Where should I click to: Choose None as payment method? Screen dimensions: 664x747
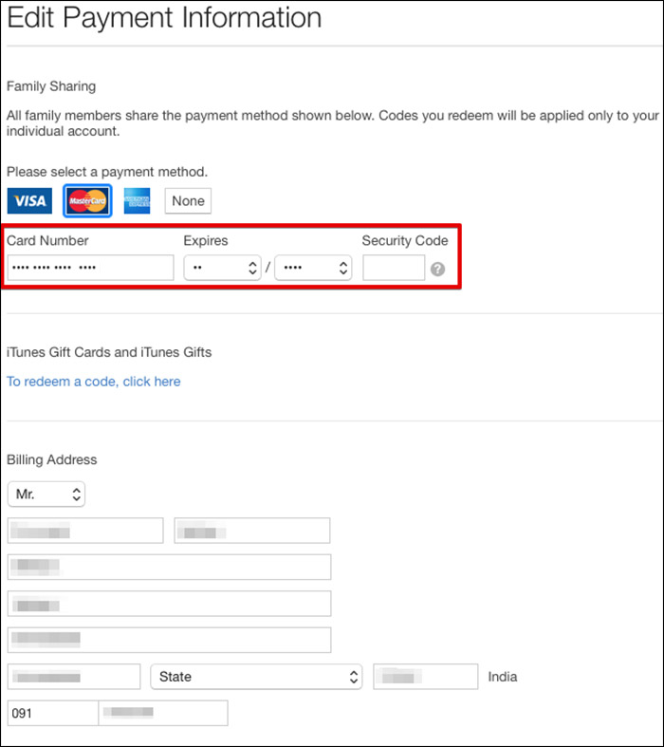point(188,201)
